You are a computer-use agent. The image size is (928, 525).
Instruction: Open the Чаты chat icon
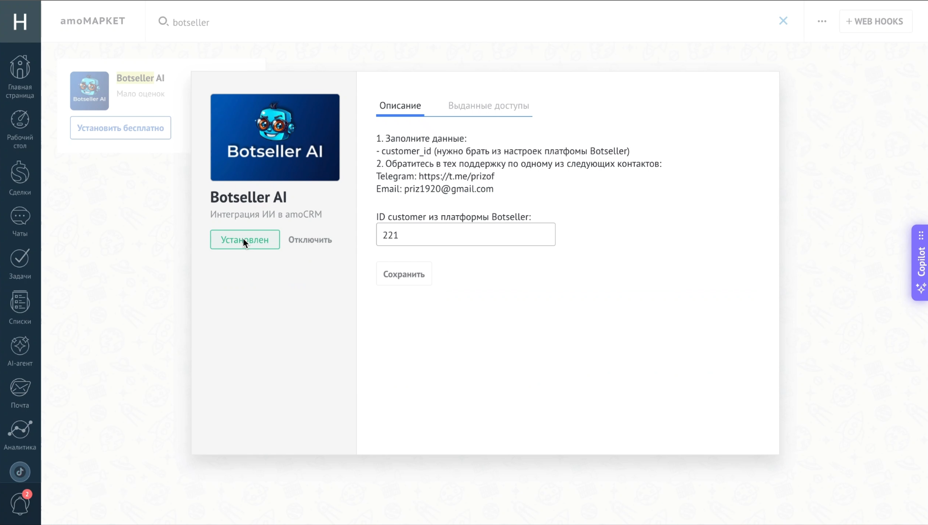point(20,221)
